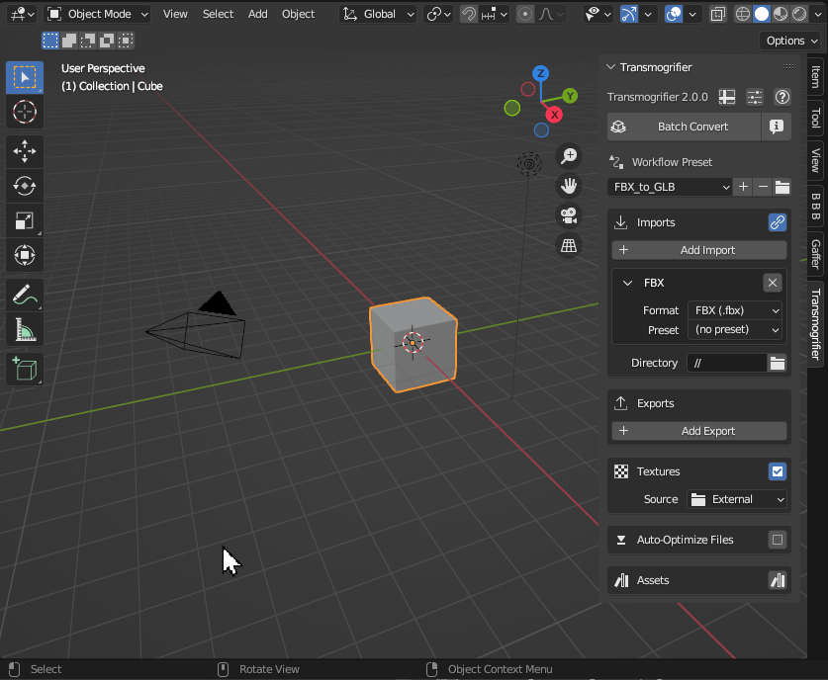828x680 pixels.
Task: Switch to orthographic grid view icon
Action: [569, 246]
